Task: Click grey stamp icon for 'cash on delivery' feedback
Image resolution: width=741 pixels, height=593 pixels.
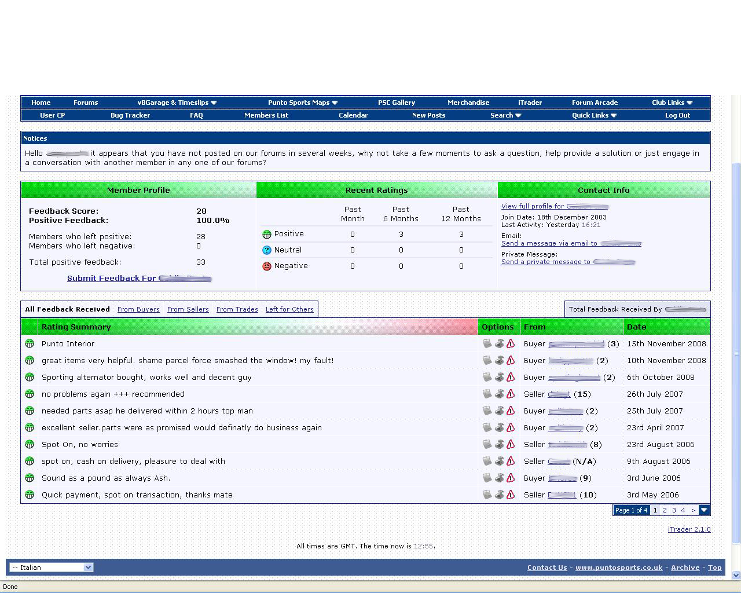Action: pyautogui.click(x=499, y=461)
